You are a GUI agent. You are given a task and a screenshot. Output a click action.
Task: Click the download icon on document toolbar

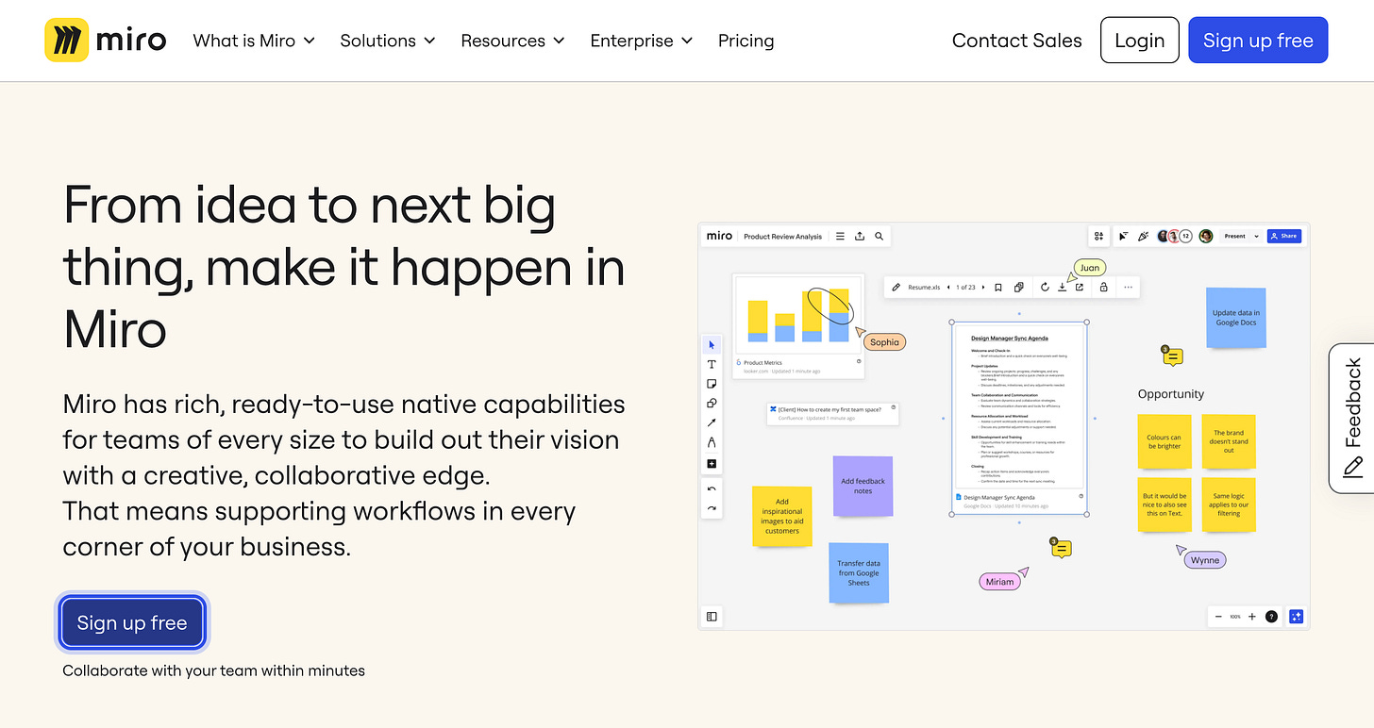[1062, 287]
